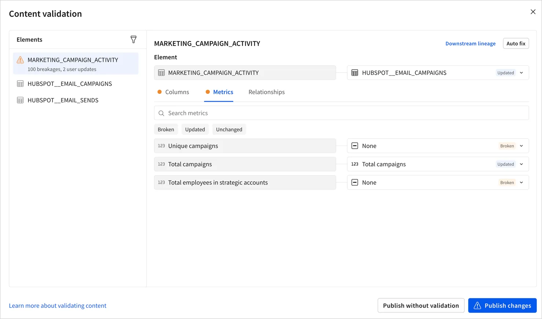
Task: Expand the Total employees mapping dropdown chevron
Action: point(521,183)
